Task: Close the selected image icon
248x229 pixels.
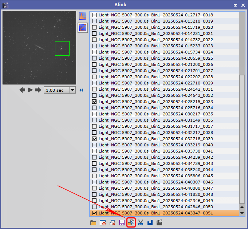Action: click(x=103, y=223)
